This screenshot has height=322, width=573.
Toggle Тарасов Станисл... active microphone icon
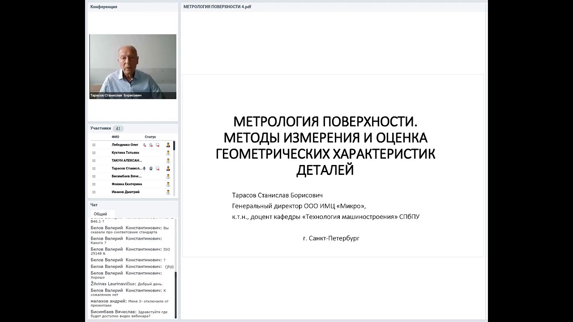[x=144, y=169]
